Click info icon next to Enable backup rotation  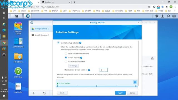coord(80,43)
